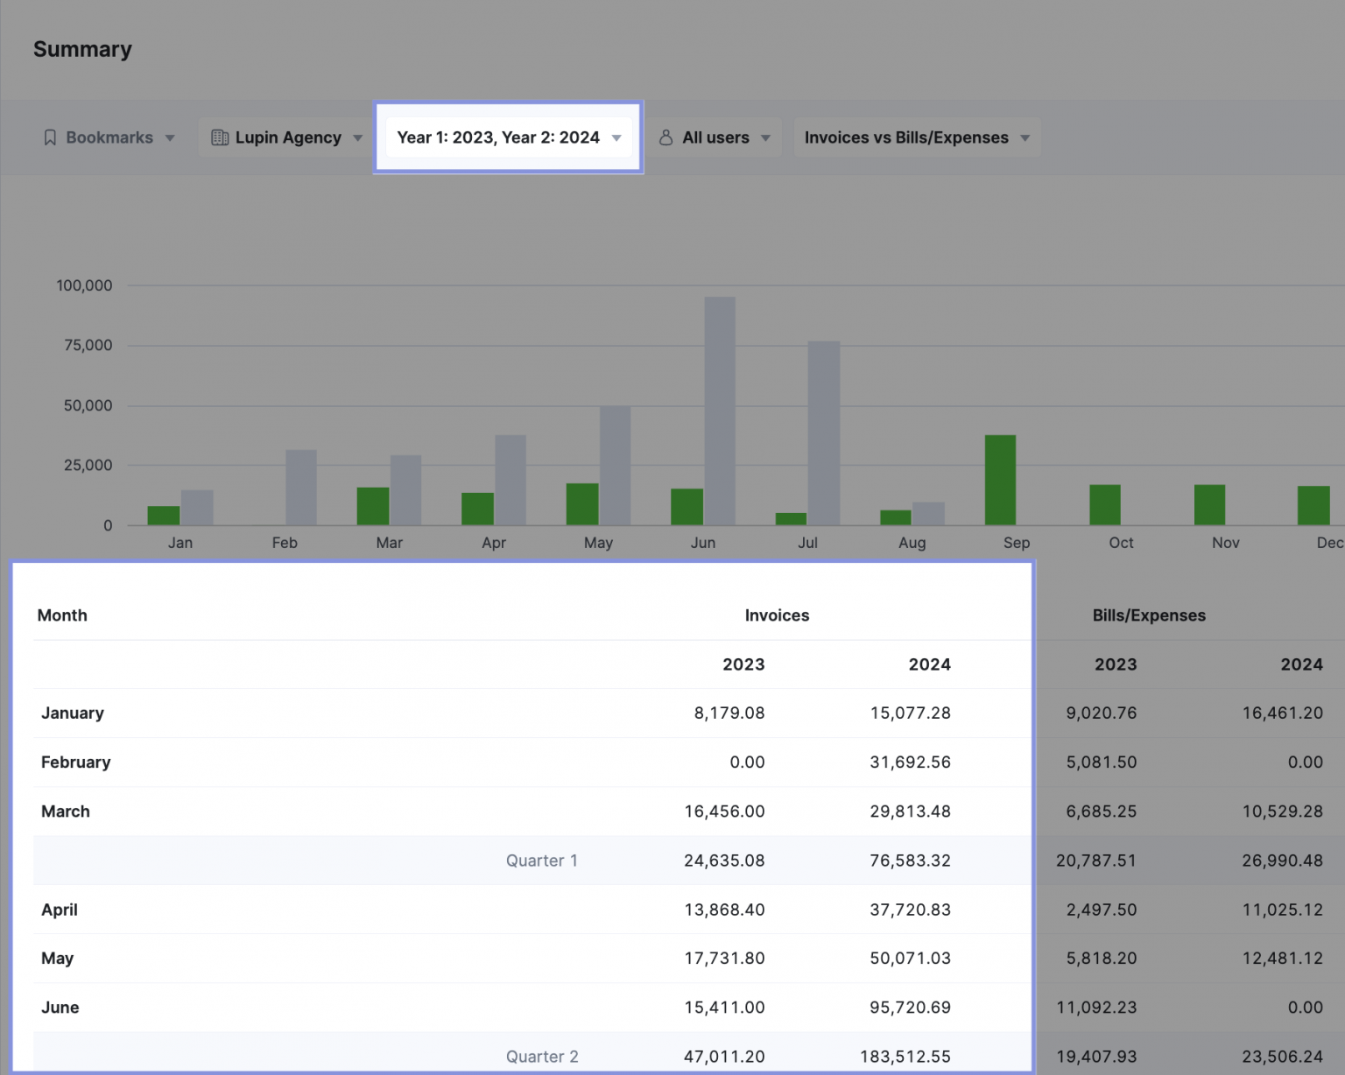Click the Summary heading
Screen dimensions: 1345x1075
pyautogui.click(x=82, y=49)
